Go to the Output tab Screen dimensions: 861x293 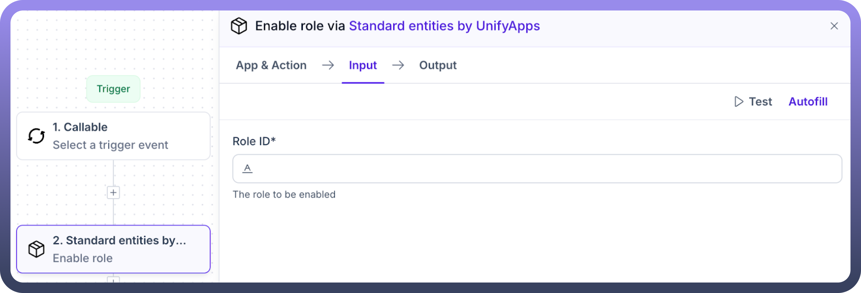point(438,65)
